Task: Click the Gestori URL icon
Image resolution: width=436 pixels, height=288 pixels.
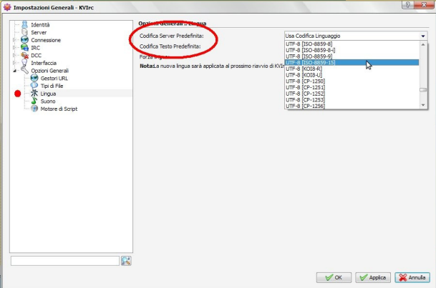Action: pyautogui.click(x=34, y=78)
